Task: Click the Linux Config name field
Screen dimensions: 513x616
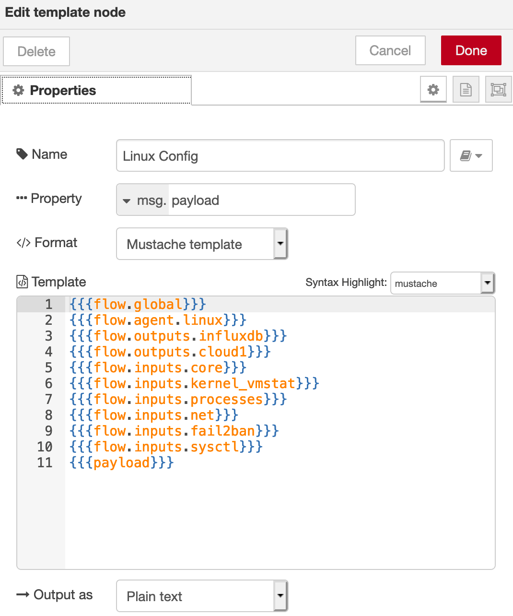Action: point(280,156)
